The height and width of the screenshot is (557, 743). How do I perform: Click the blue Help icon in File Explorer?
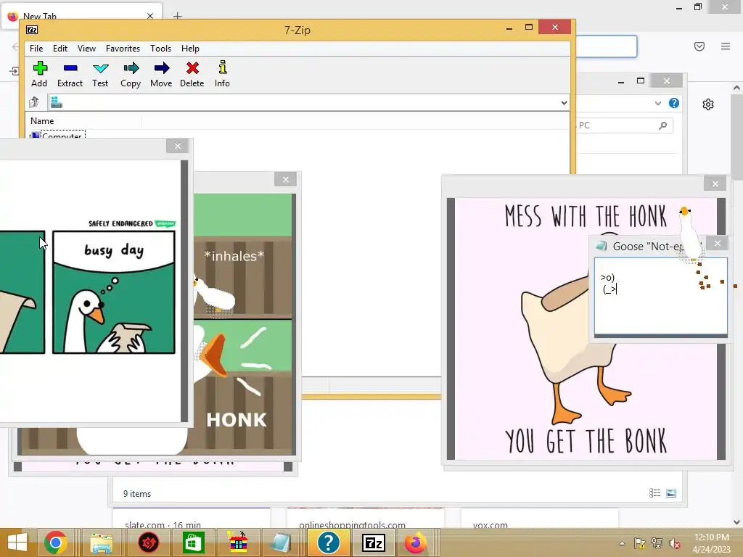pos(674,103)
